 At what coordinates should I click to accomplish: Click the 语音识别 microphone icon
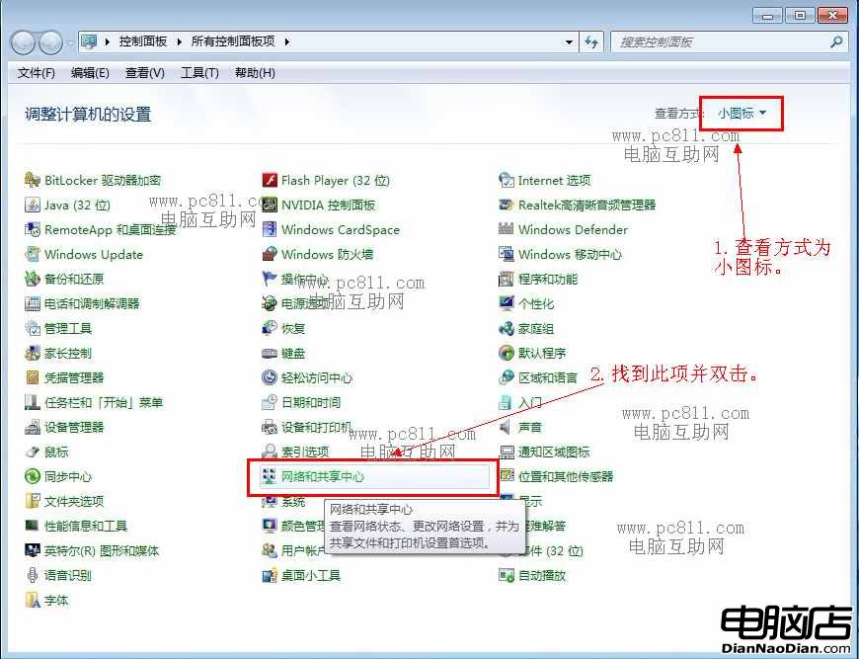point(33,575)
